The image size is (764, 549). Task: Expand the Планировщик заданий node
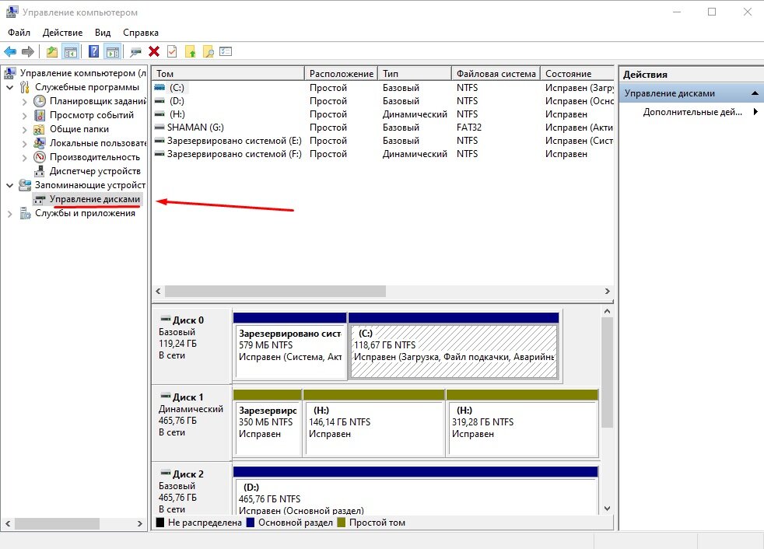[x=24, y=101]
